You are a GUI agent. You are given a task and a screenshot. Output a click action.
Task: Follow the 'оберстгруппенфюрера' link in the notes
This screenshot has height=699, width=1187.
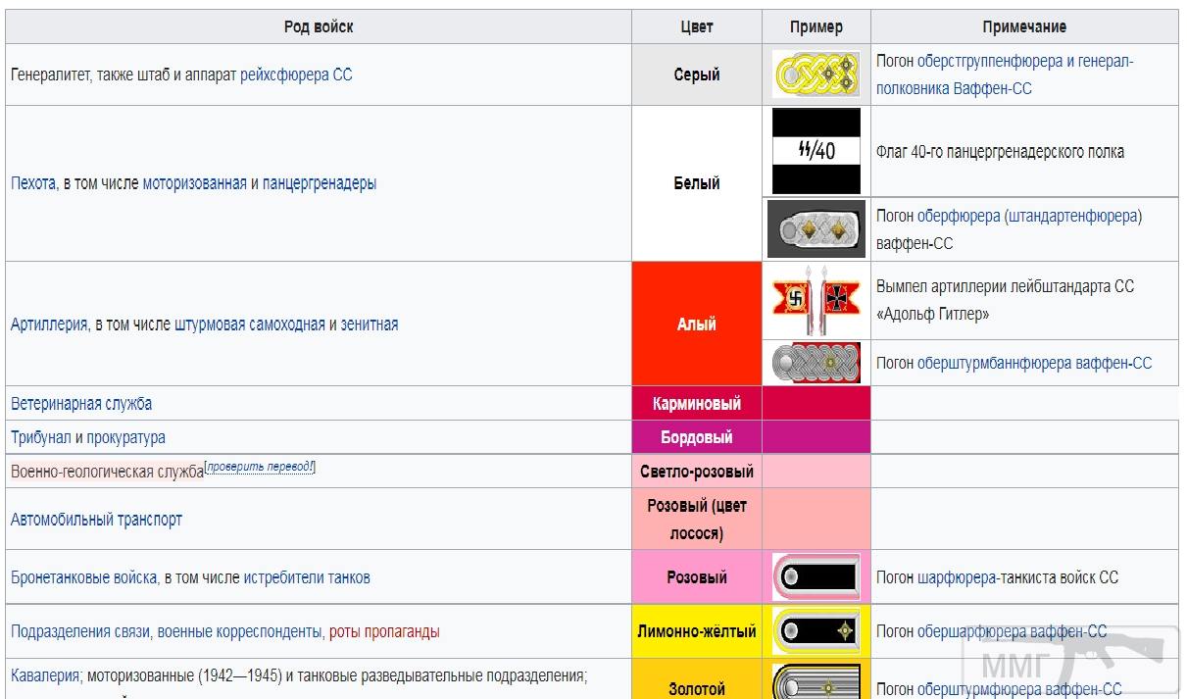(x=988, y=61)
